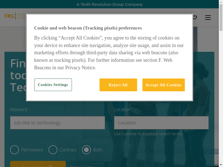The width and height of the screenshot is (223, 167).
Task: Choose the Both job type option
Action: point(86,150)
